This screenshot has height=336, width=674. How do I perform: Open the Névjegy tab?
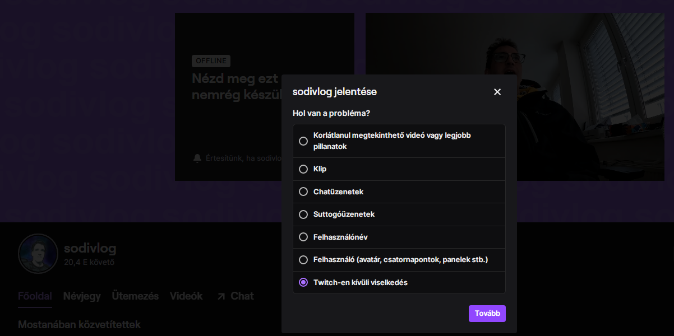point(82,296)
